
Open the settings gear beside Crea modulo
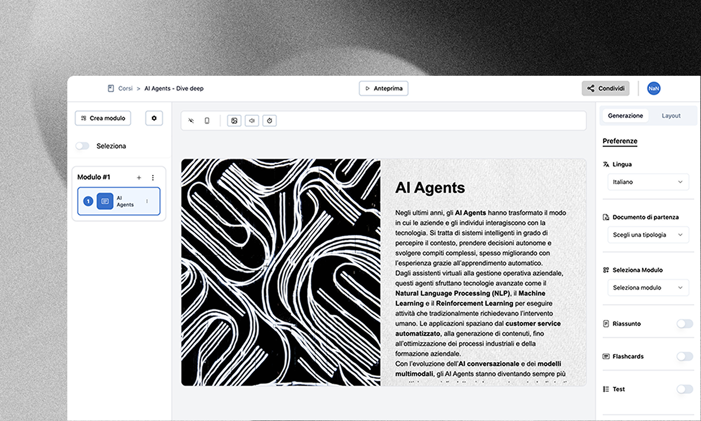pyautogui.click(x=154, y=118)
